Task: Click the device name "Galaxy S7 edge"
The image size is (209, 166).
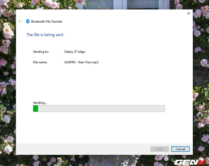Action: tap(75, 52)
